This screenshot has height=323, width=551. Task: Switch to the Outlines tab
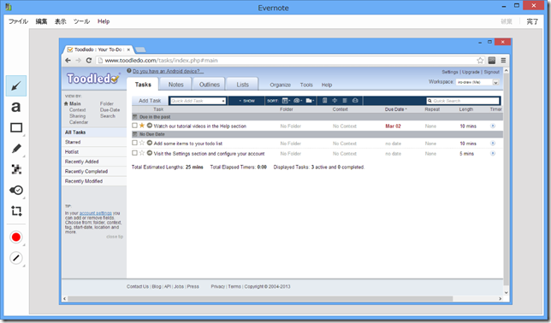tap(210, 85)
